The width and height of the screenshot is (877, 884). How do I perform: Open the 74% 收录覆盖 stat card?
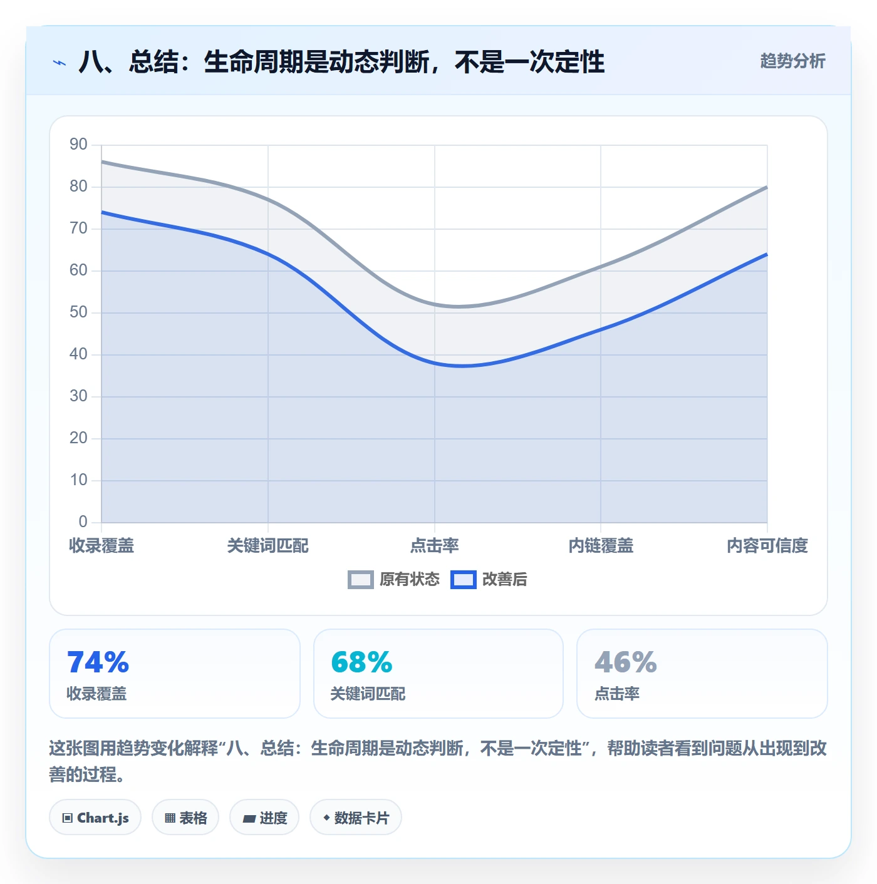(x=175, y=674)
